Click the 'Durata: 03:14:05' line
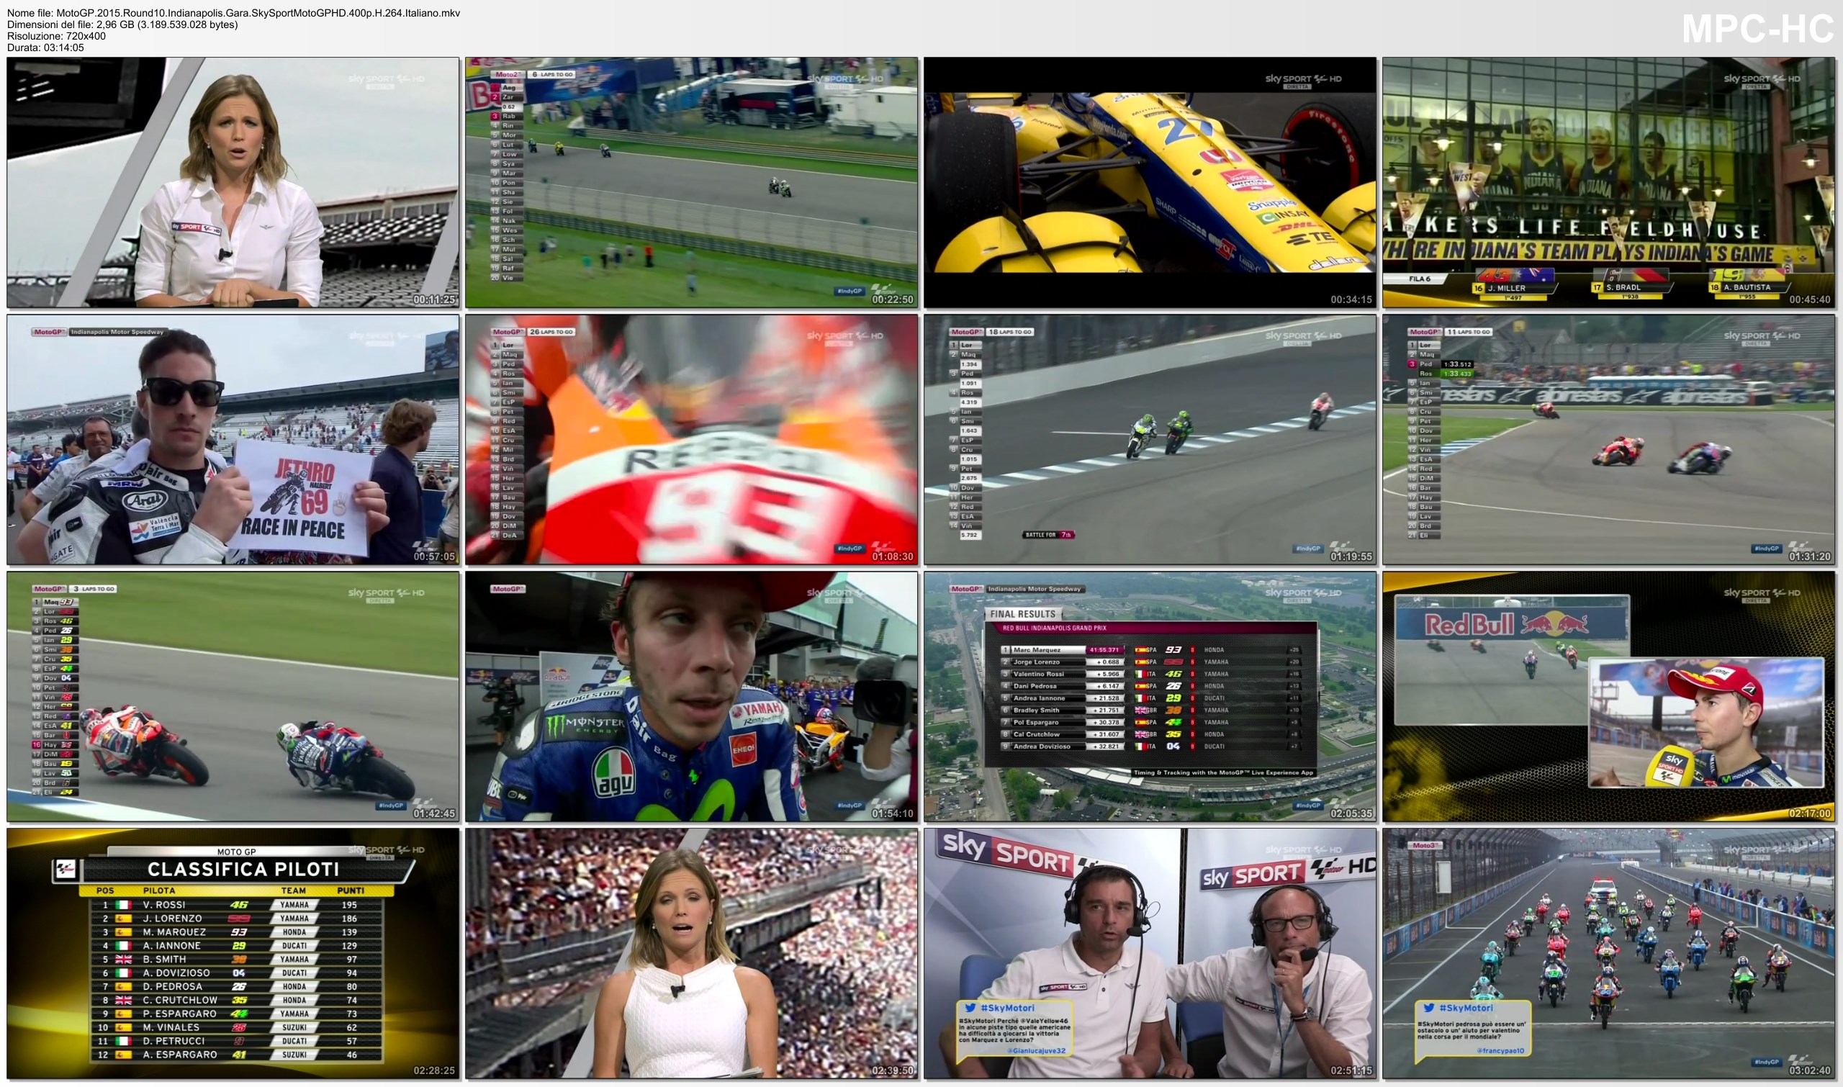1843x1087 pixels. click(45, 48)
